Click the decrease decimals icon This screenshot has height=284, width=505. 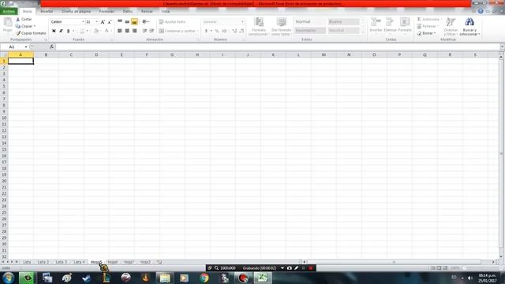tap(241, 31)
